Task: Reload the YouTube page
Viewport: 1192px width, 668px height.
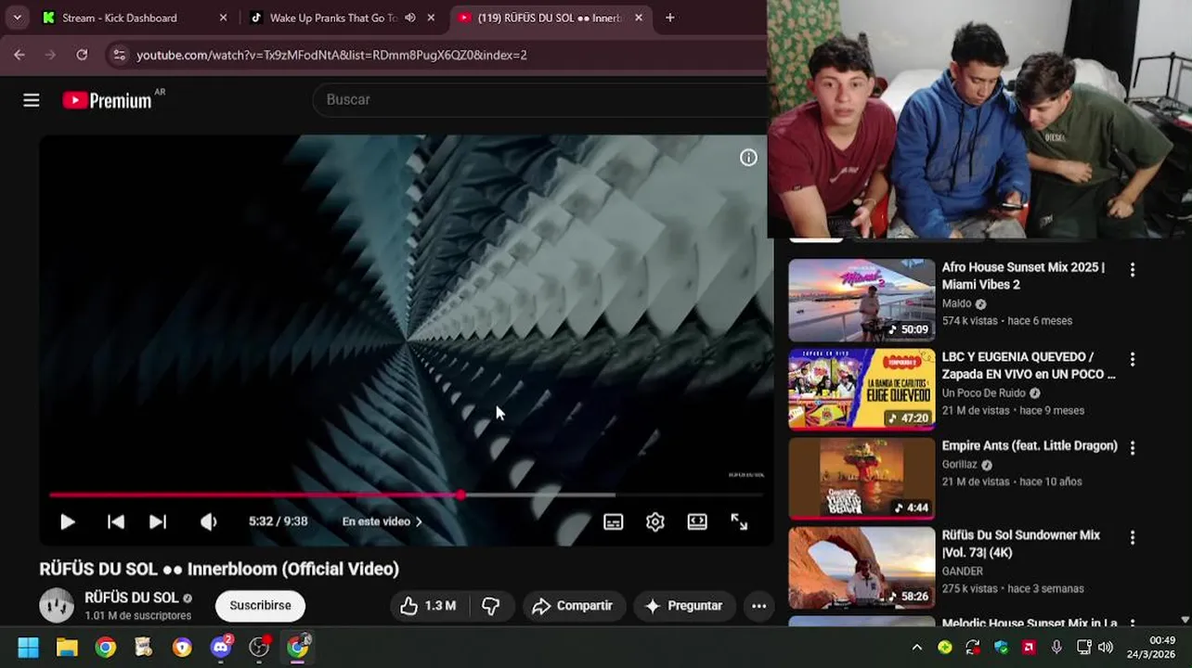Action: pos(82,55)
